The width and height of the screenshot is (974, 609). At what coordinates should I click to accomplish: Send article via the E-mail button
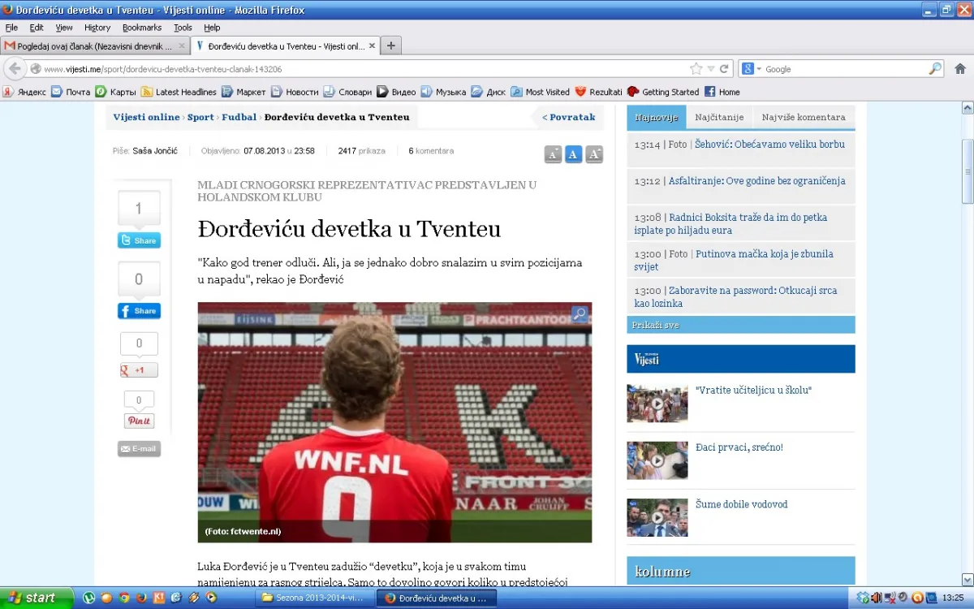[x=139, y=448]
